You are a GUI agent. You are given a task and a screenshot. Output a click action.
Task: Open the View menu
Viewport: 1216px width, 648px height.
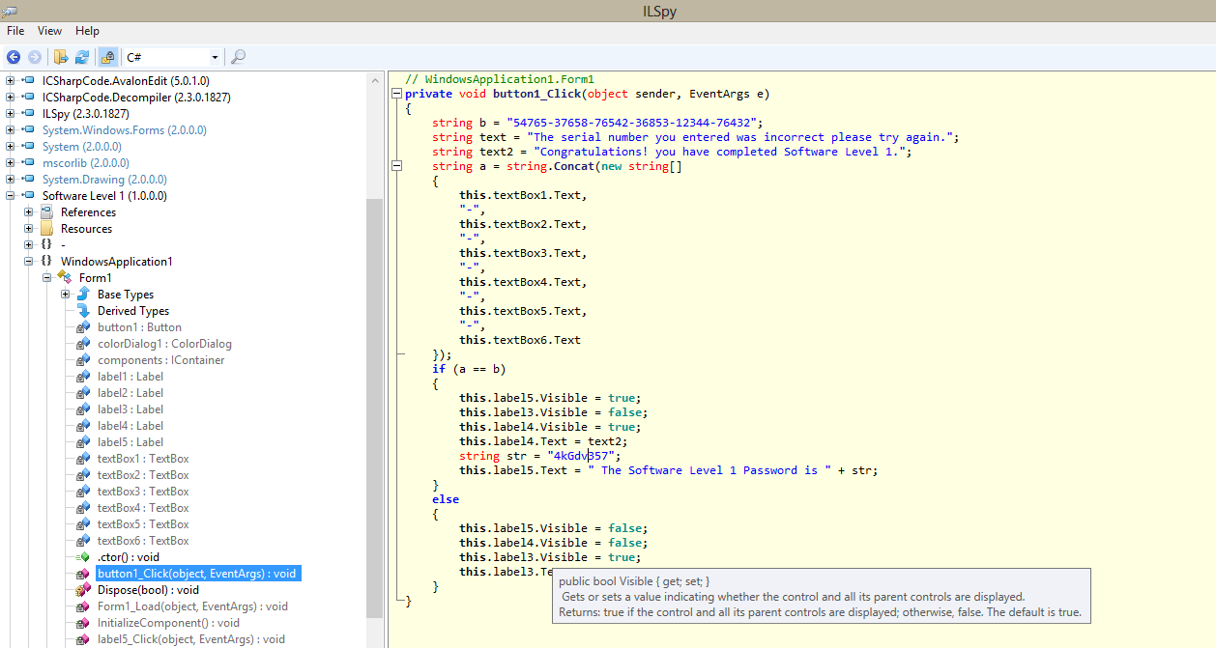[x=49, y=31]
